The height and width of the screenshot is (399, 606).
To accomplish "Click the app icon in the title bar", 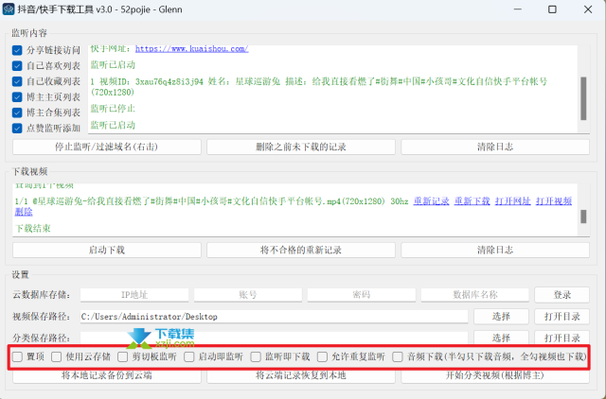I will 9,9.
